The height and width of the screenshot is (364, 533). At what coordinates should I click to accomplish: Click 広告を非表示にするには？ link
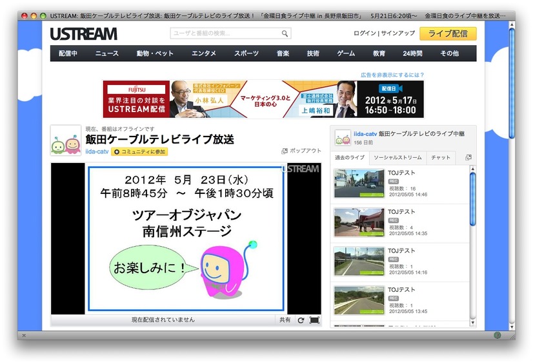(392, 75)
